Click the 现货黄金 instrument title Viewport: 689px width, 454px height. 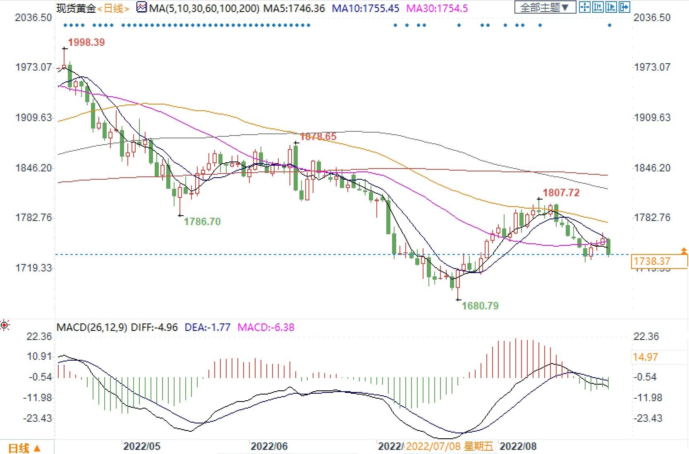[x=76, y=8]
